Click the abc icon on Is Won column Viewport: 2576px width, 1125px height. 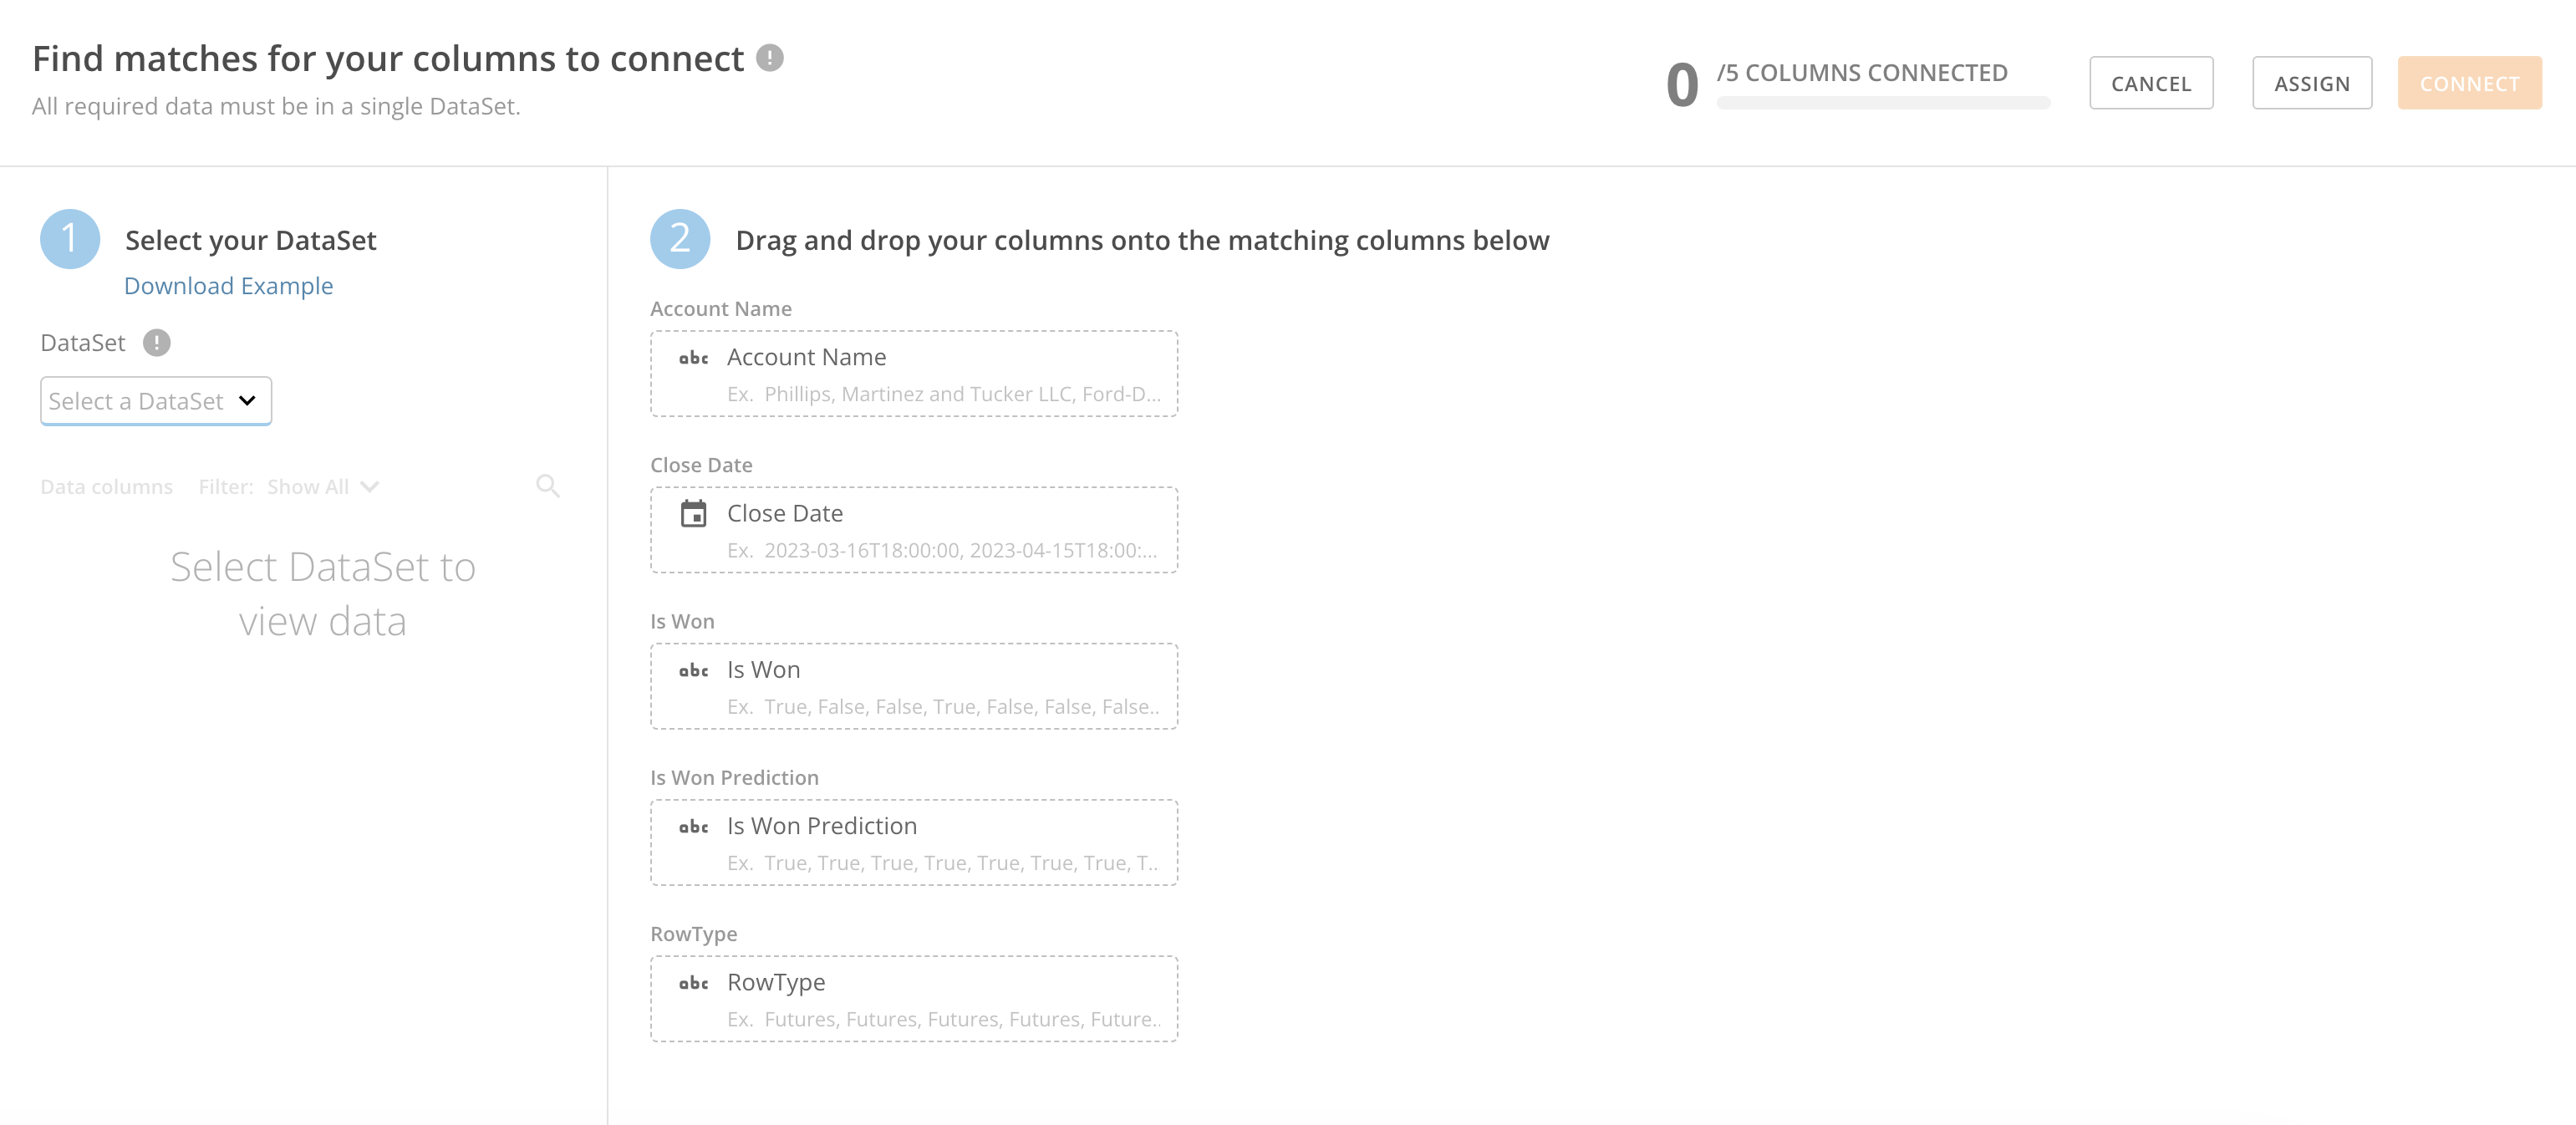[695, 671]
